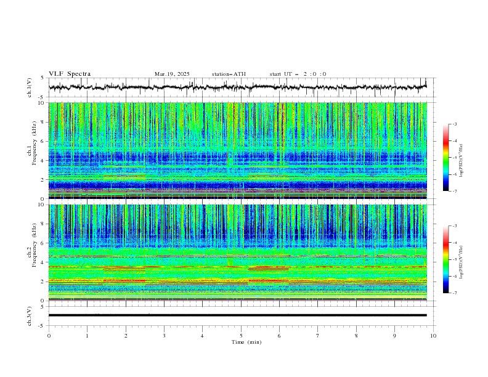This screenshot has height=377, width=488.
Task: Click the 'start UT = 2 :0 :0' label
Action: coord(298,74)
